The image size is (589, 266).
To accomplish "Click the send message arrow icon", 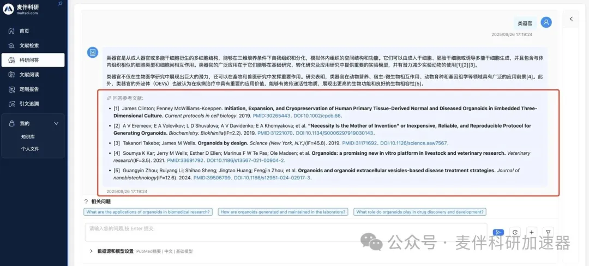I will [497, 232].
